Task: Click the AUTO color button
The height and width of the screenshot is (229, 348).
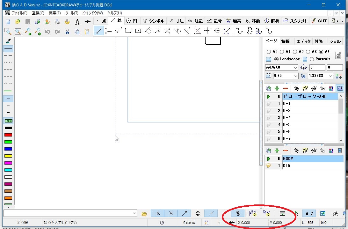Action: [x=8, y=121]
